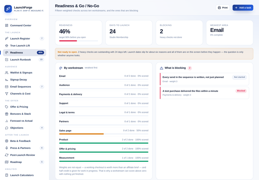Click the Days to Launch 24 card
The image size is (259, 180).
(129, 33)
